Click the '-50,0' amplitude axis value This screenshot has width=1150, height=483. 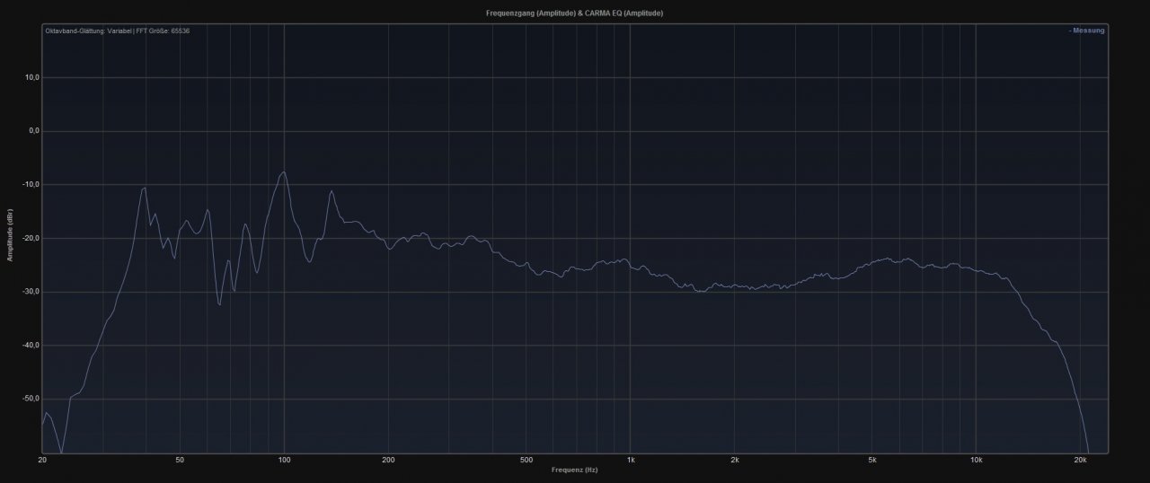[31, 399]
